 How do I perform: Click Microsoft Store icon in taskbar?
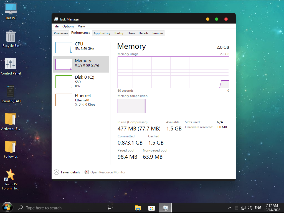151,208
